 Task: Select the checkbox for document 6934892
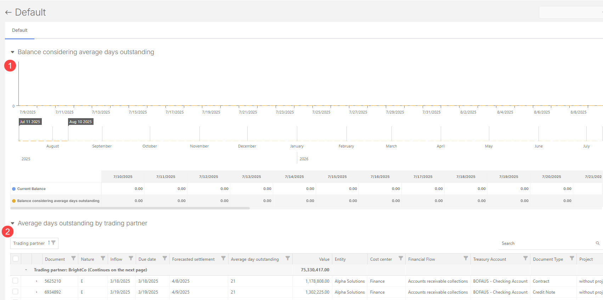coord(15,292)
